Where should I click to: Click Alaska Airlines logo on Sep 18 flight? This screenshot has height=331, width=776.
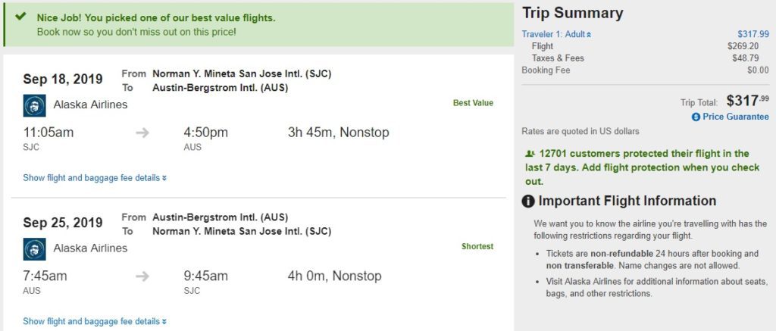(35, 105)
